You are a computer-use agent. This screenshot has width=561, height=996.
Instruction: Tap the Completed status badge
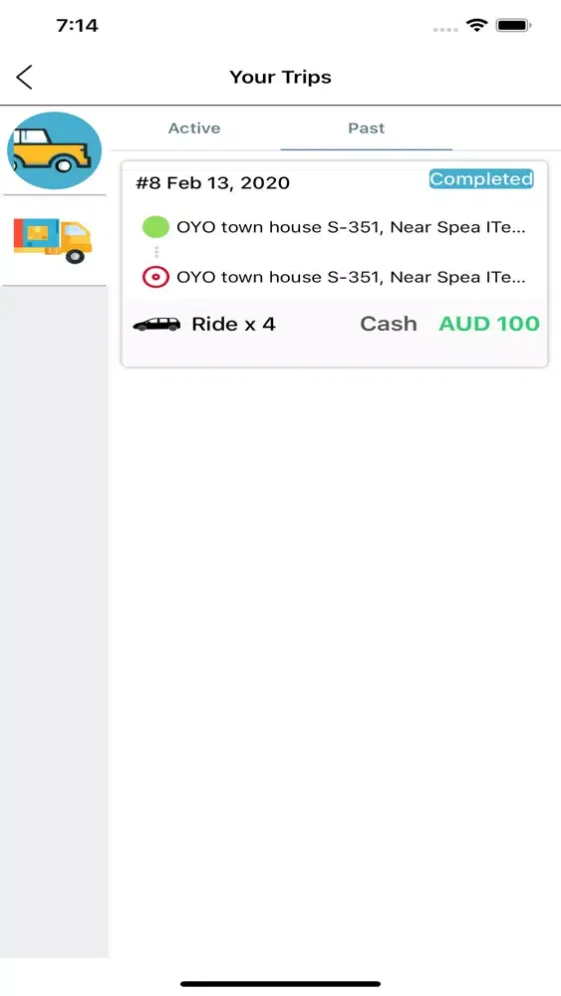[x=481, y=179]
